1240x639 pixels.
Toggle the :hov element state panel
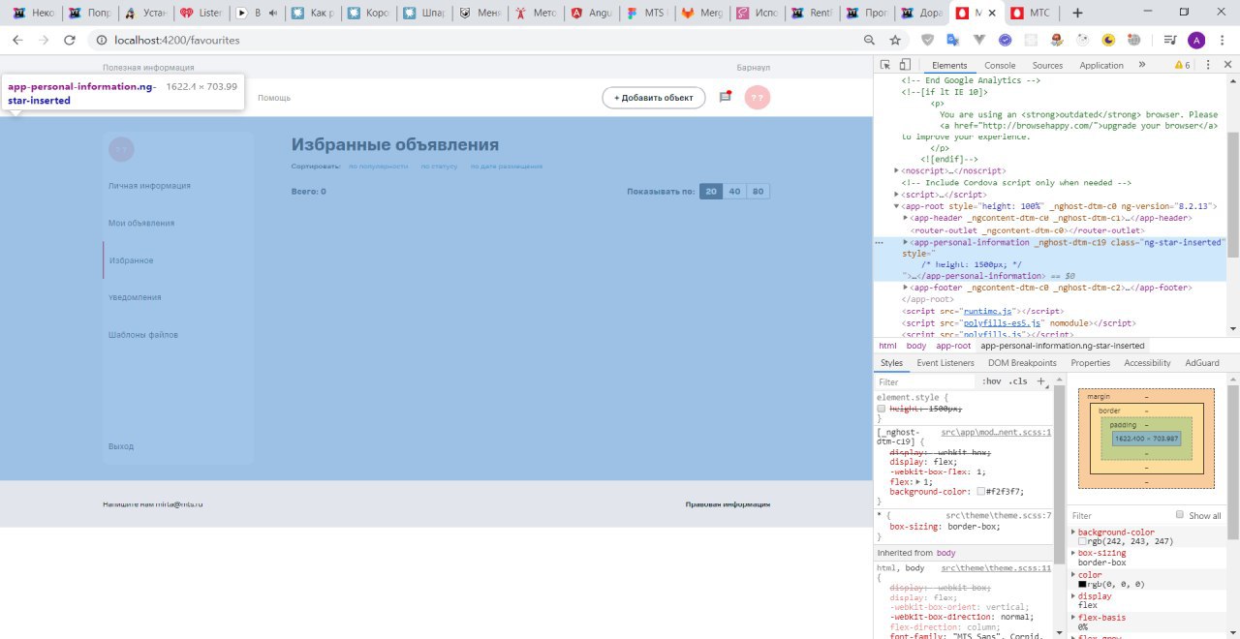pos(992,381)
